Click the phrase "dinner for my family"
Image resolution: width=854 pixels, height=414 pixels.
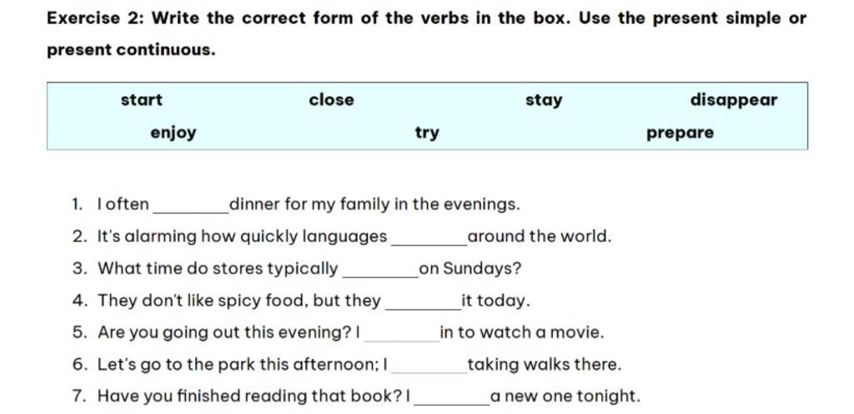click(304, 204)
